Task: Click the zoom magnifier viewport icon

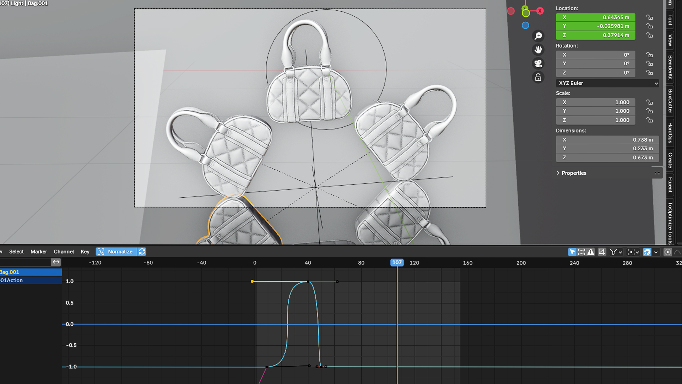Action: tap(538, 36)
